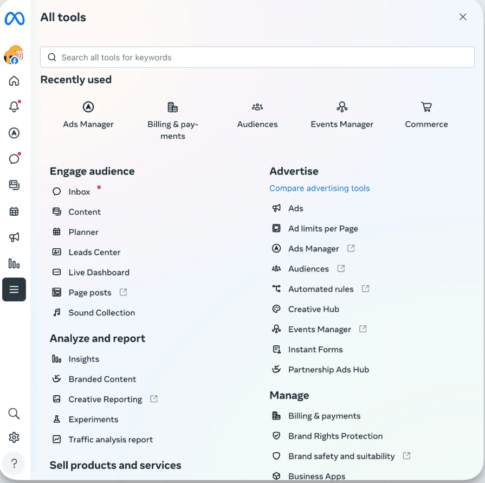Open Sound Collection tool
The width and height of the screenshot is (485, 483).
tap(94, 312)
